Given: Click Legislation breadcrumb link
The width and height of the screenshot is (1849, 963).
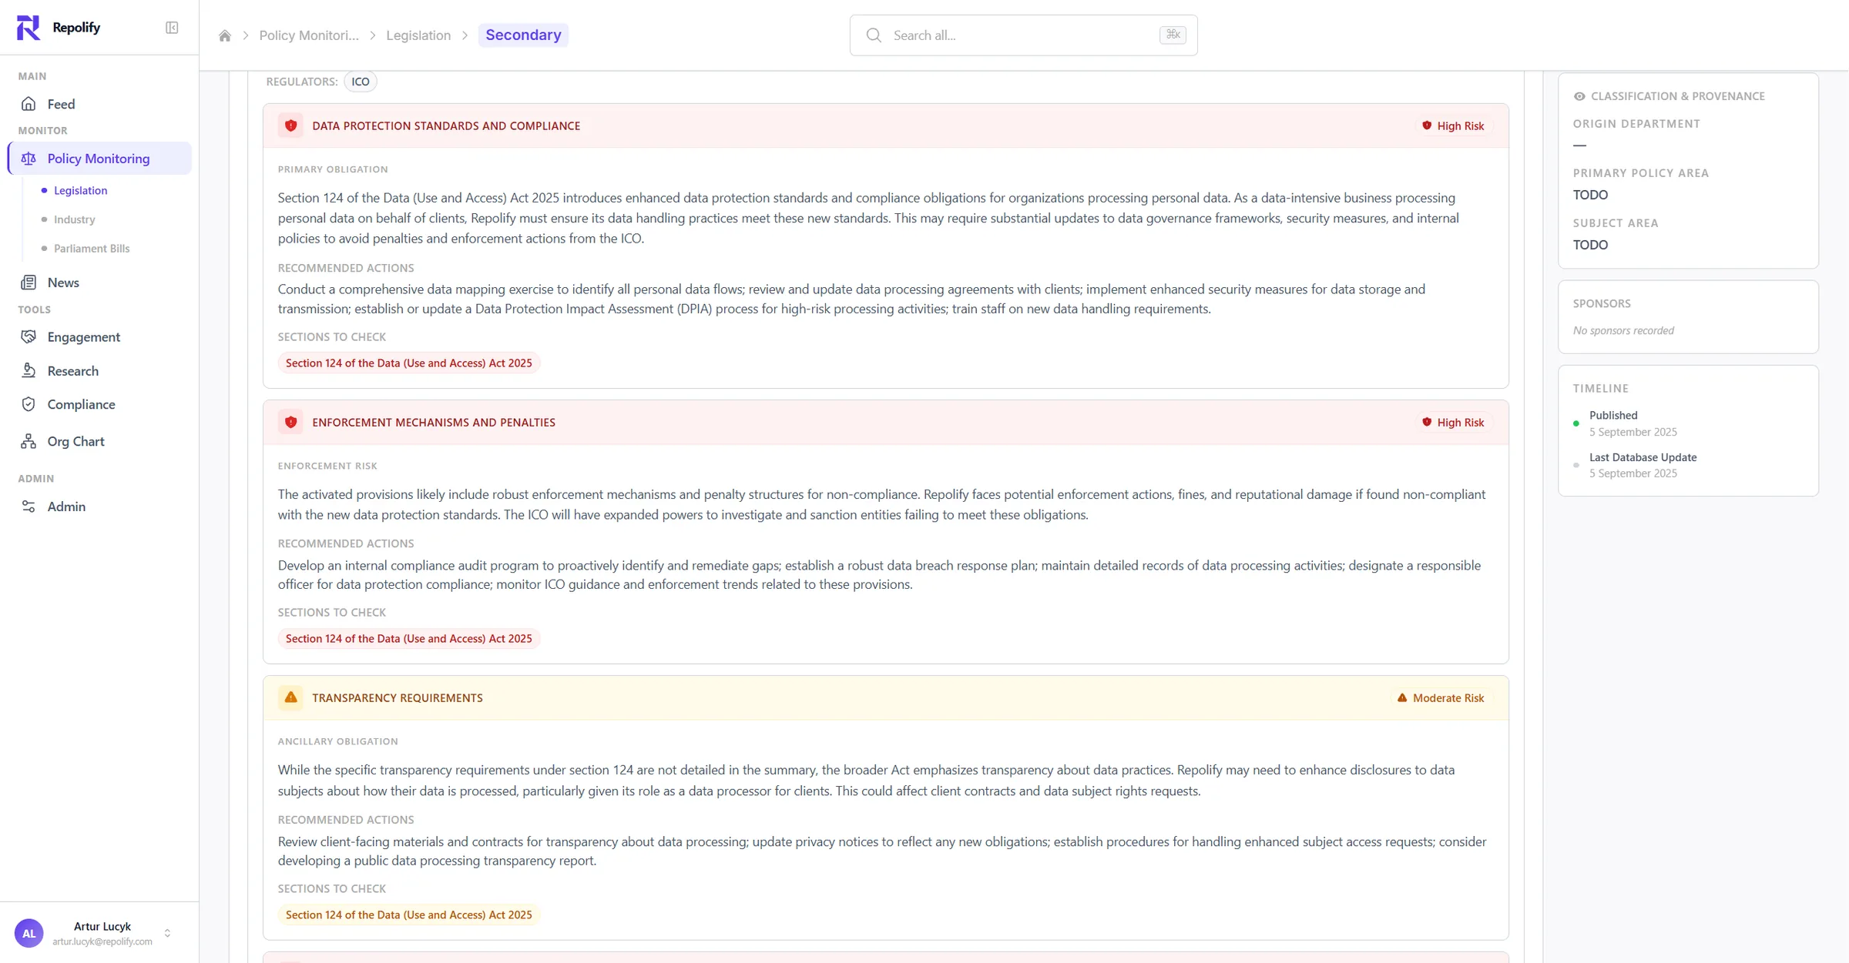Looking at the screenshot, I should pos(418,35).
